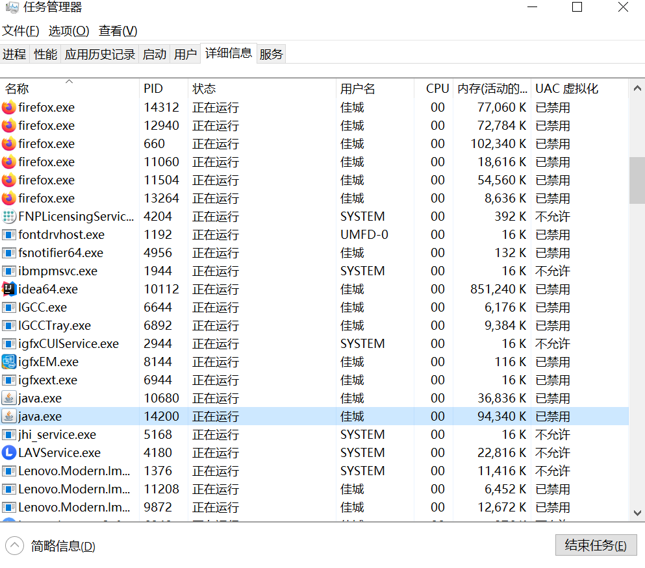The width and height of the screenshot is (645, 568).
Task: Open the 文件(F) menu
Action: [21, 31]
